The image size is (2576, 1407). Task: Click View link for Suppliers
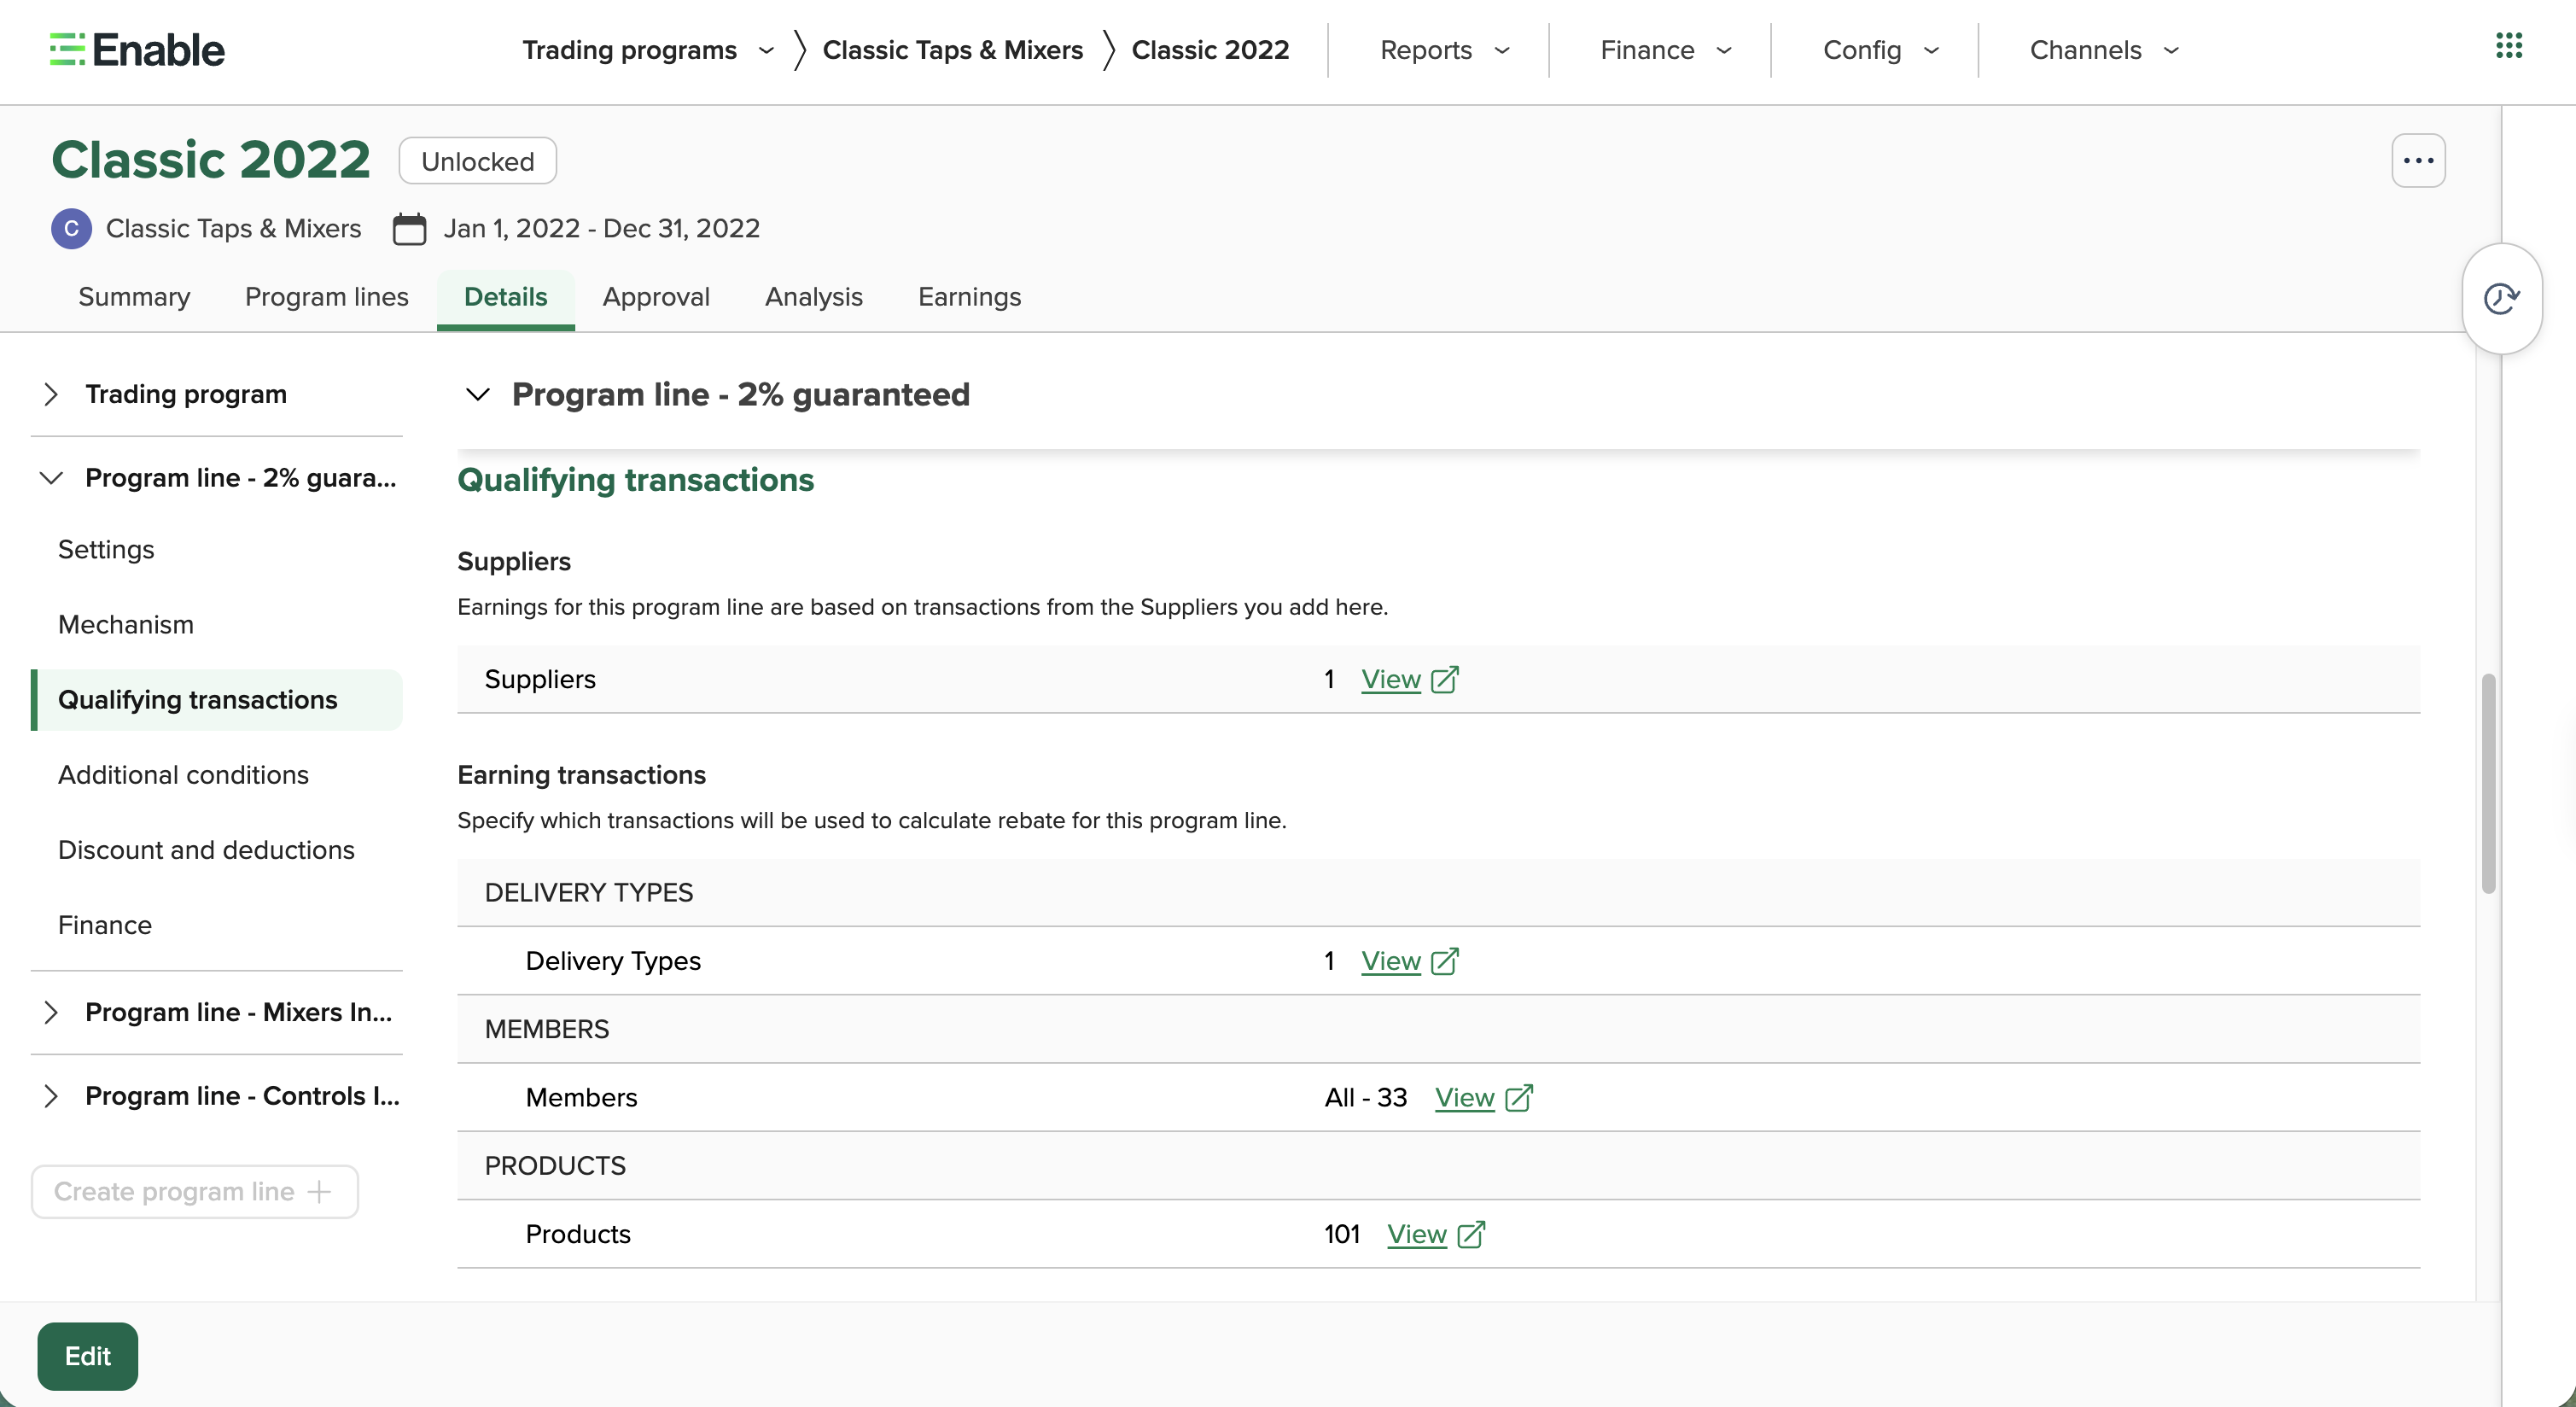(x=1390, y=680)
